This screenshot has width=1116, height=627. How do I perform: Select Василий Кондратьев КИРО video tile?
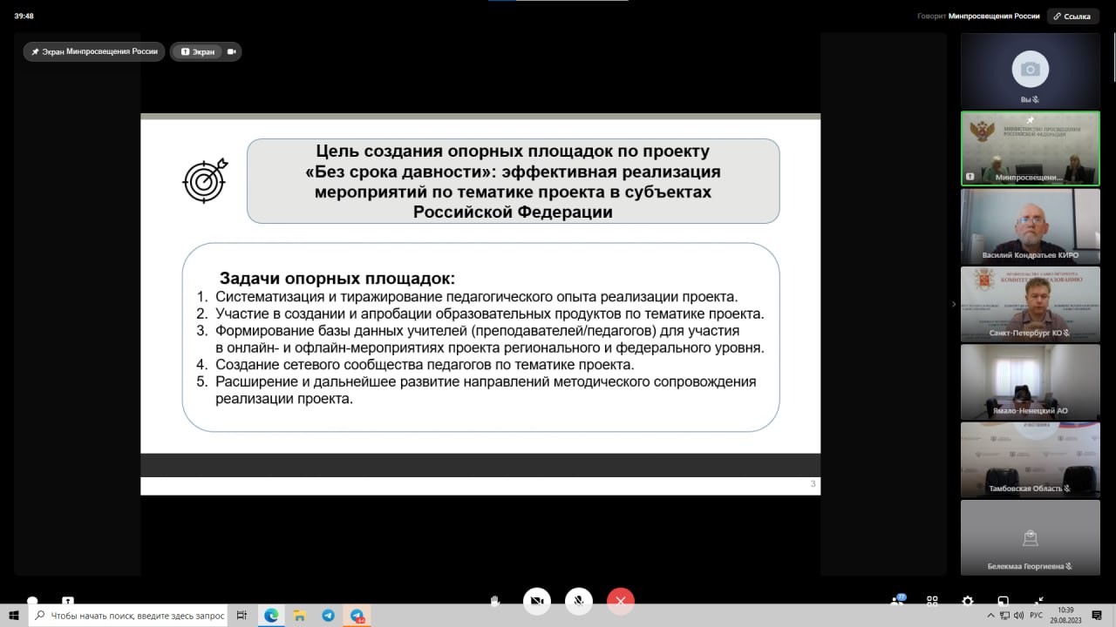click(x=1030, y=226)
